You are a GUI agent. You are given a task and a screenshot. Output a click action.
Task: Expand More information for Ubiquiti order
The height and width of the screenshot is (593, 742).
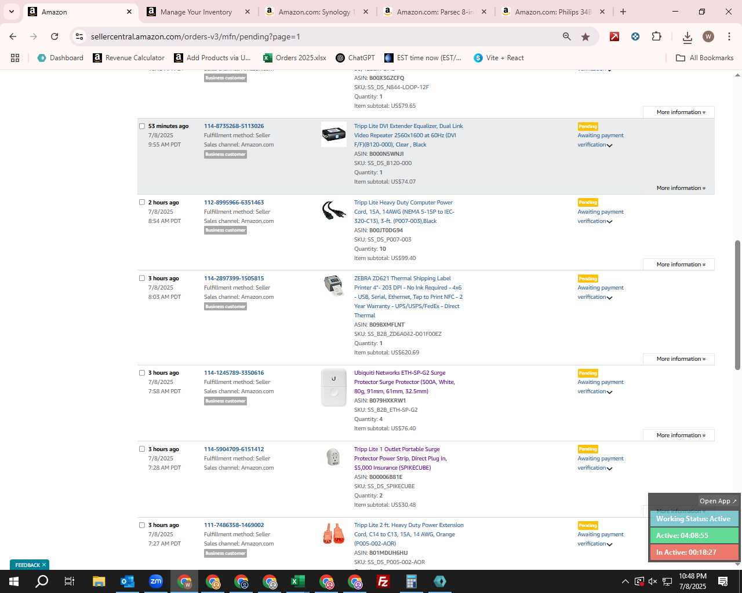point(679,435)
